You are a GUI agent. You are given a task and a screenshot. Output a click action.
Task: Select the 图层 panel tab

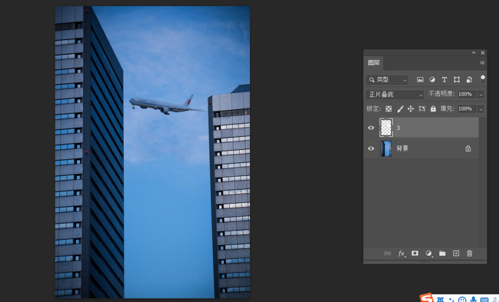coord(374,63)
